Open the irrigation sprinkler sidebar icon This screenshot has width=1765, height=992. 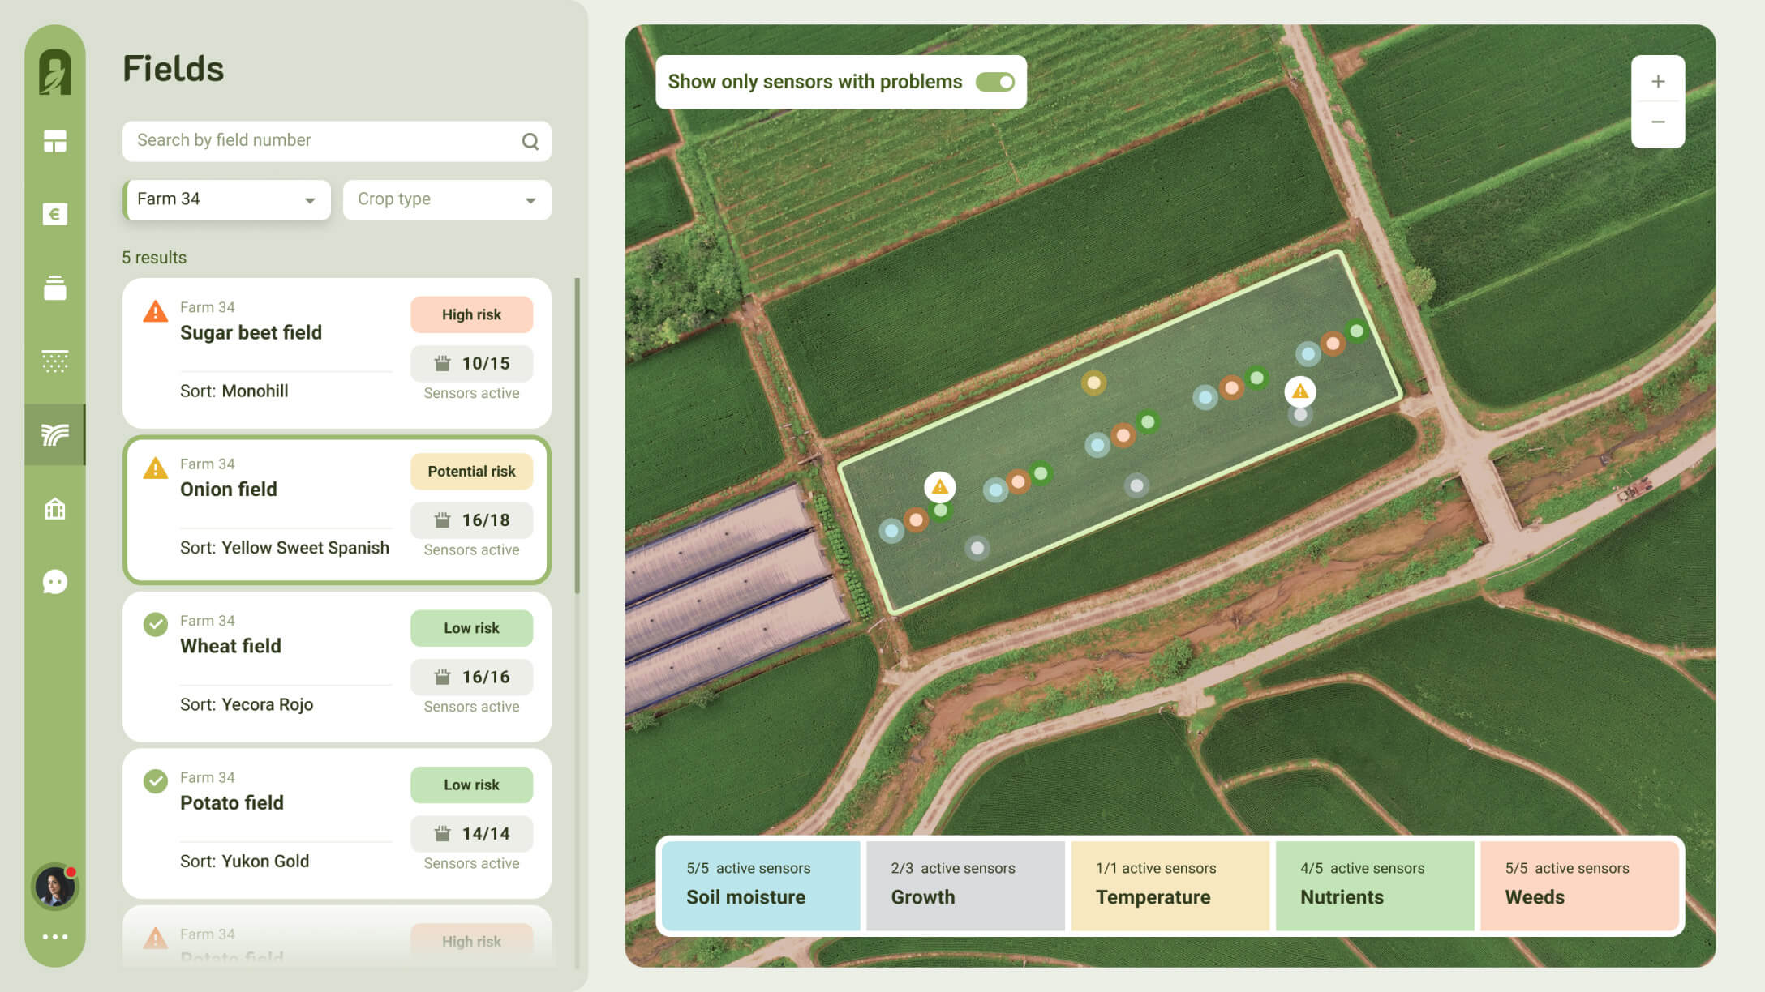click(x=54, y=361)
